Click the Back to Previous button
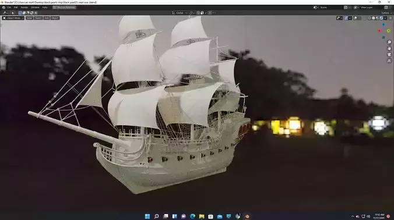Image resolution: width=394 pixels, height=220 pixels. tap(64, 7)
